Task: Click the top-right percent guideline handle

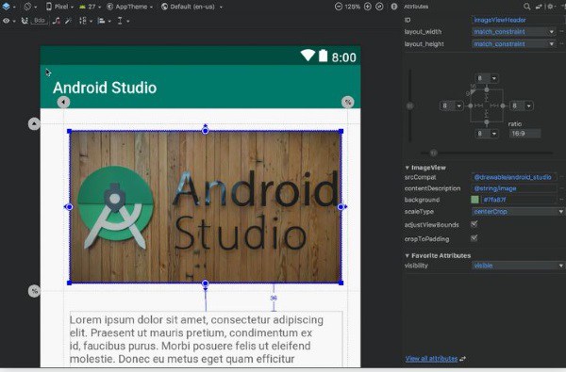Action: pos(347,102)
